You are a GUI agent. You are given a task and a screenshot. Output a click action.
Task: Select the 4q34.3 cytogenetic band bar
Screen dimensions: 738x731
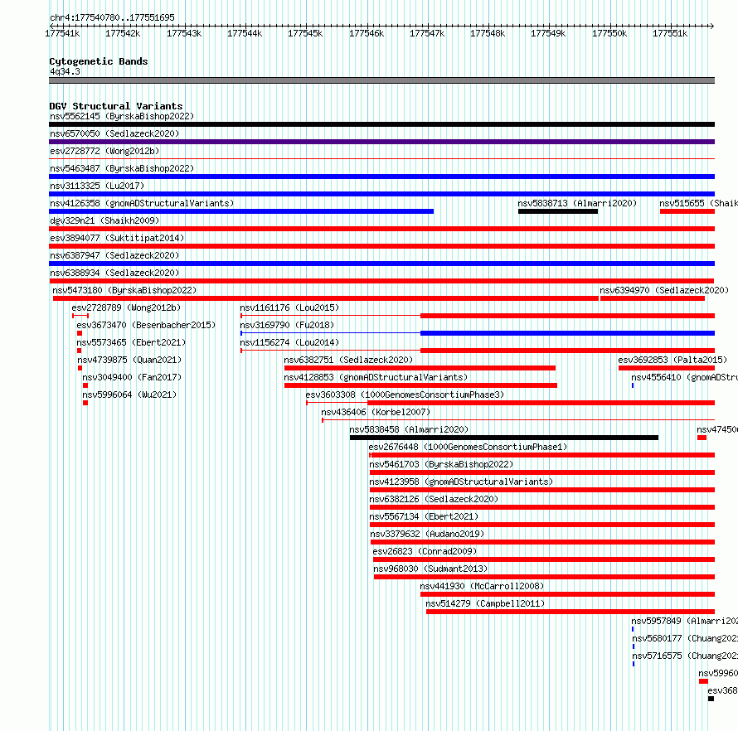coord(381,80)
